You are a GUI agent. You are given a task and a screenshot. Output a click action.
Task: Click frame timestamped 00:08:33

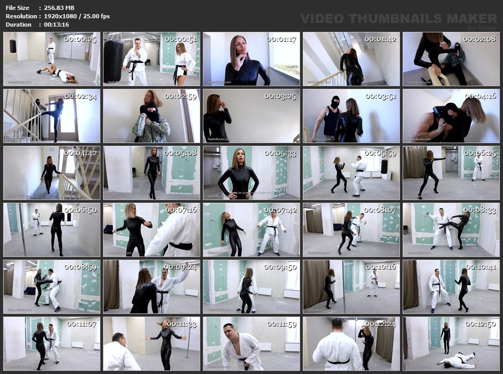coord(451,230)
